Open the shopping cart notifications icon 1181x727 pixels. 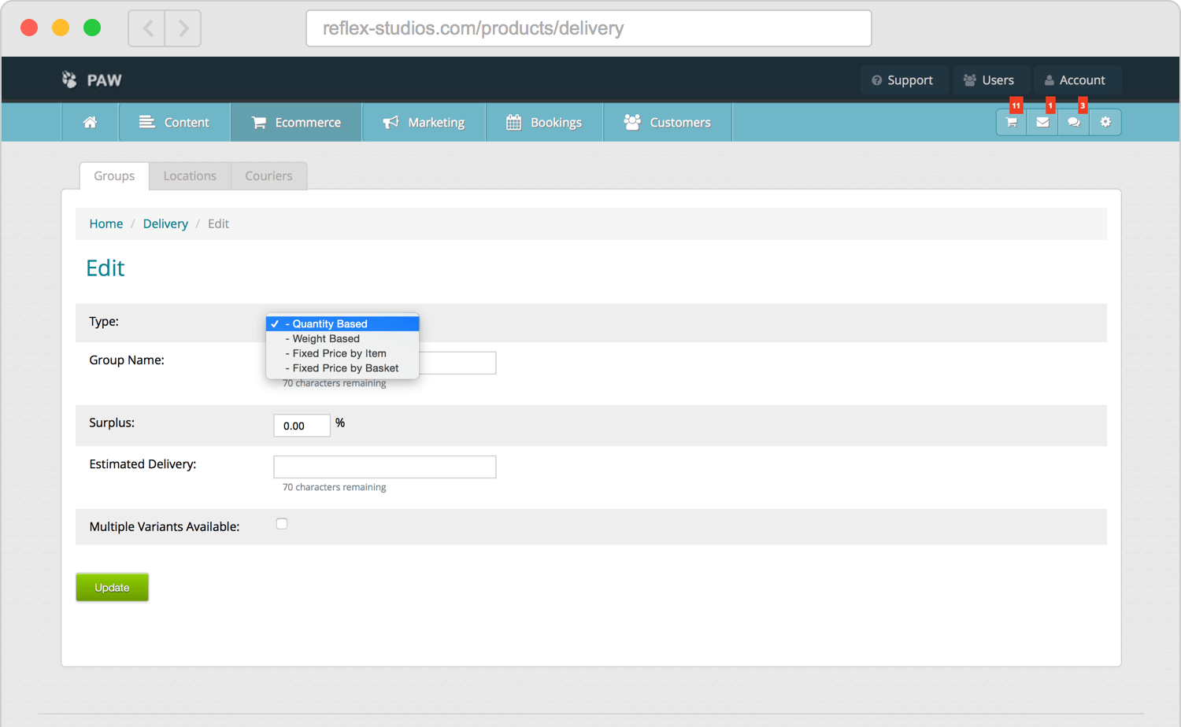tap(1012, 122)
